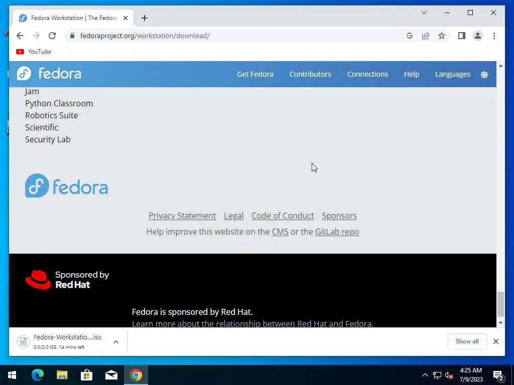Click the Fedora logo in header

(49, 74)
